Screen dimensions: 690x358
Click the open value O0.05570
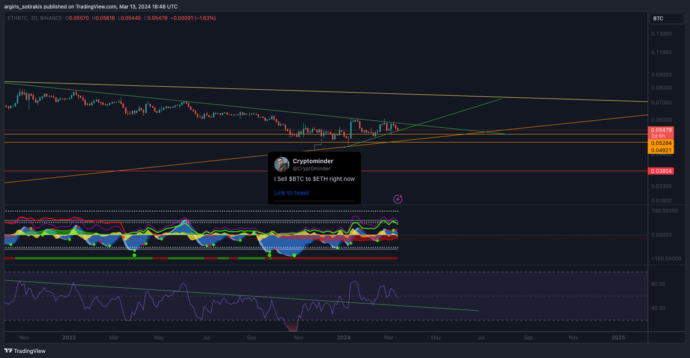coord(78,18)
